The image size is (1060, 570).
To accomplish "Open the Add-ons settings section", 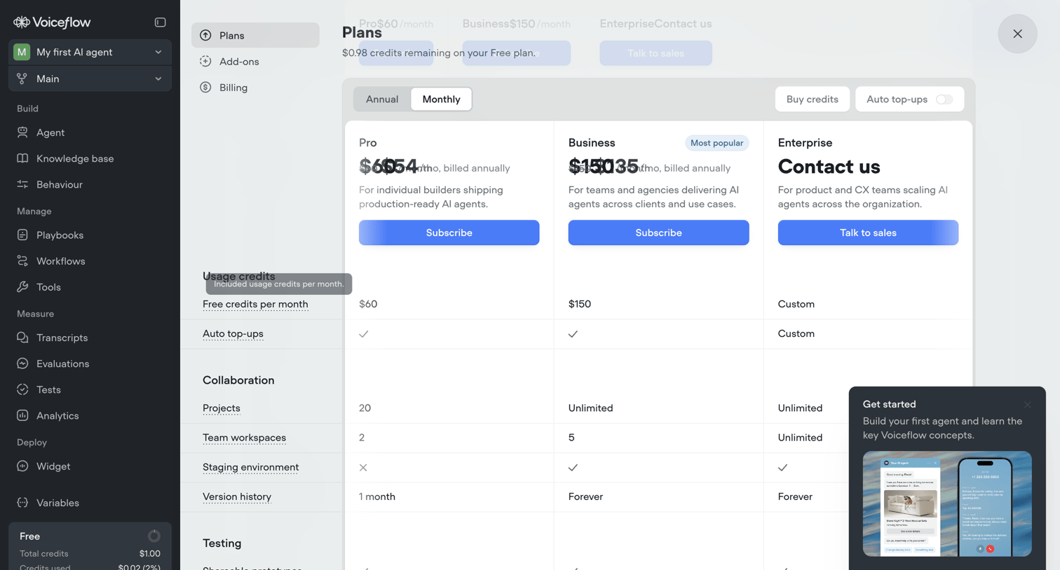I will tap(255, 62).
